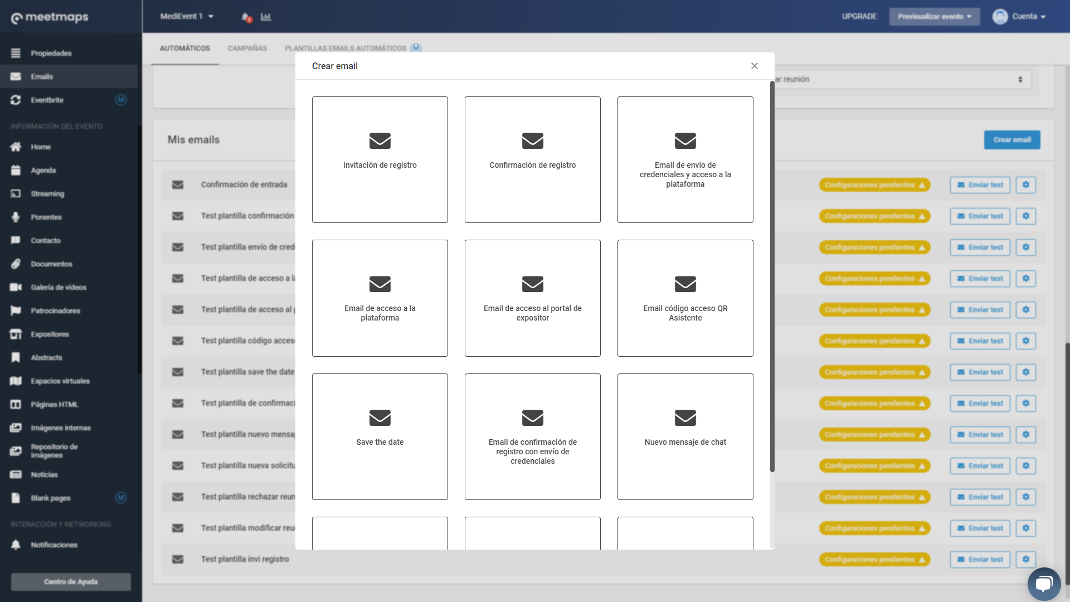Click the Centro de Ayuda button
Viewport: 1070px width, 602px height.
pos(71,581)
